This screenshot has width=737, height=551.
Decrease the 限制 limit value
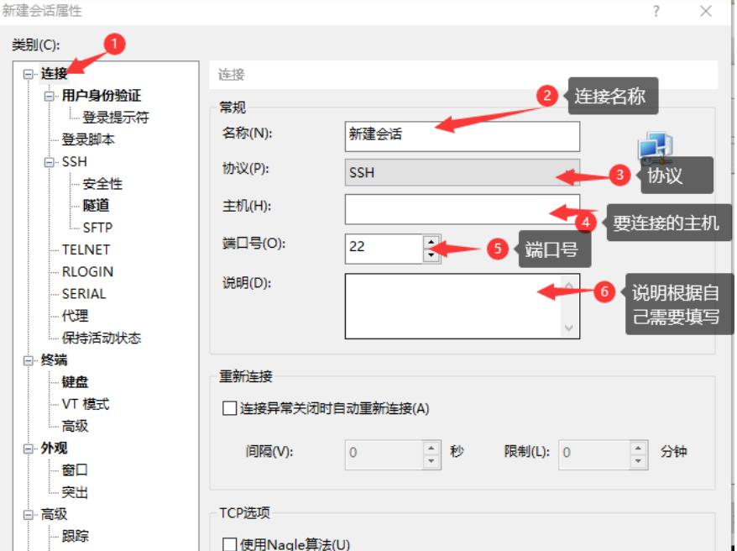click(x=638, y=462)
